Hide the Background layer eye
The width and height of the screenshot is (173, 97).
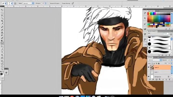(149, 77)
